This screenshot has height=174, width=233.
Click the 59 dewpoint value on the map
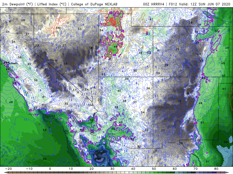pos(226,142)
